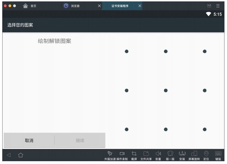Click the 绘制解锁图案 instruction text
Viewport: 227px width, 164px height.
(x=55, y=41)
